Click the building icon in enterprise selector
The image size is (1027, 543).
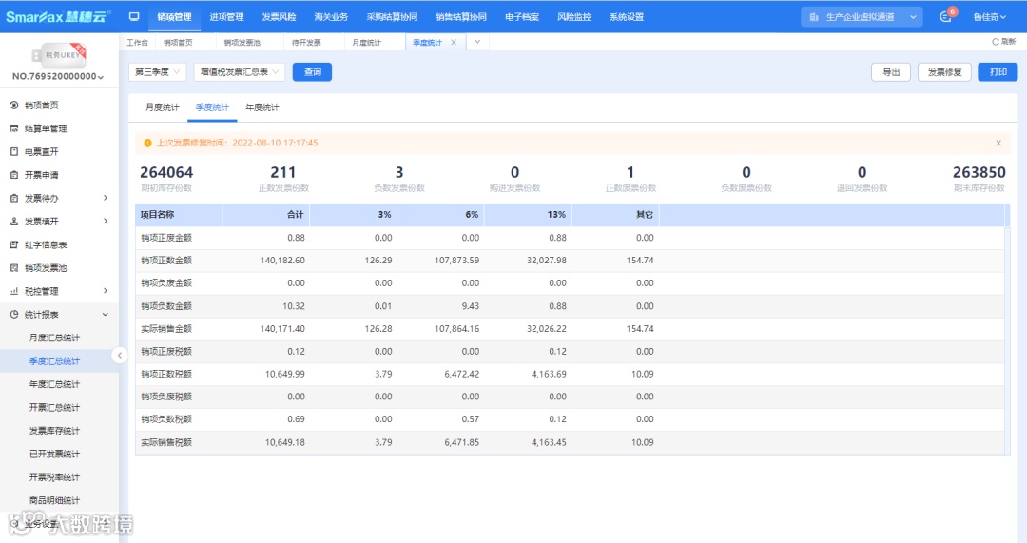(x=814, y=17)
